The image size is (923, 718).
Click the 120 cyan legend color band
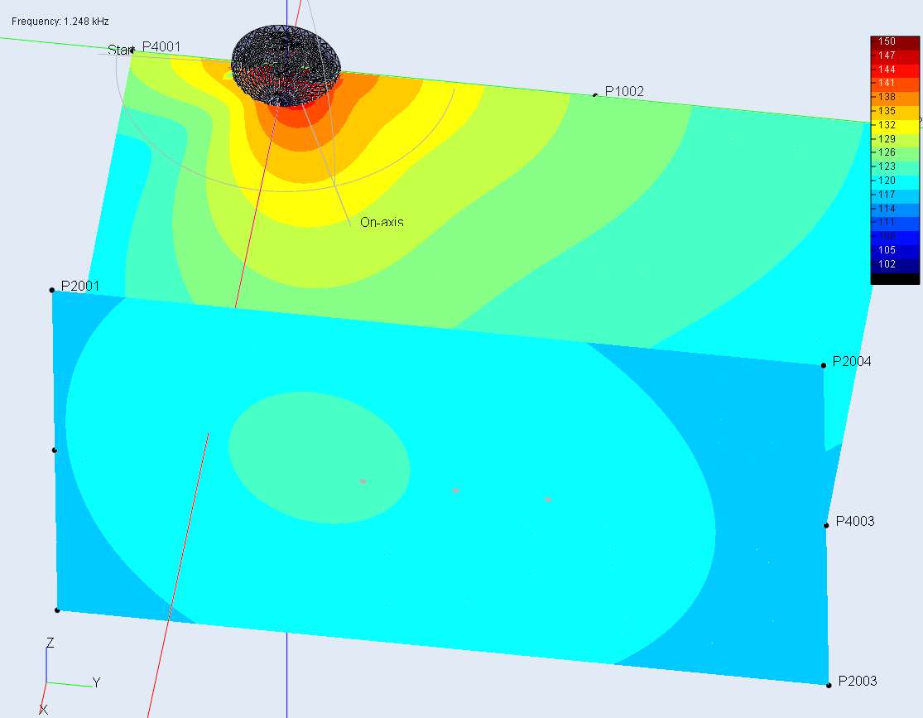[895, 181]
